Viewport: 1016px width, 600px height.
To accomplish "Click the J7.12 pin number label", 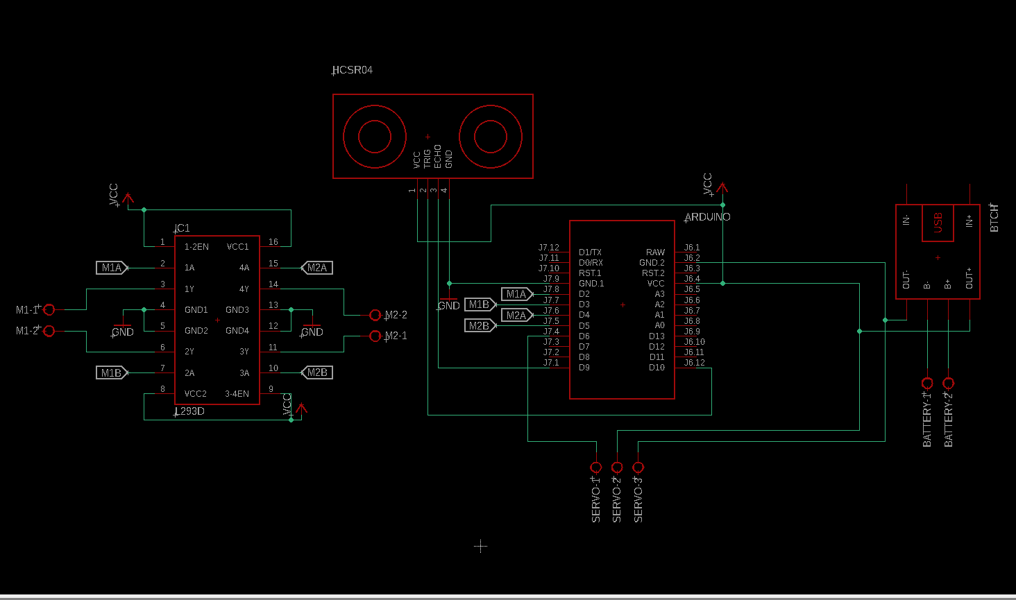I will 549,248.
